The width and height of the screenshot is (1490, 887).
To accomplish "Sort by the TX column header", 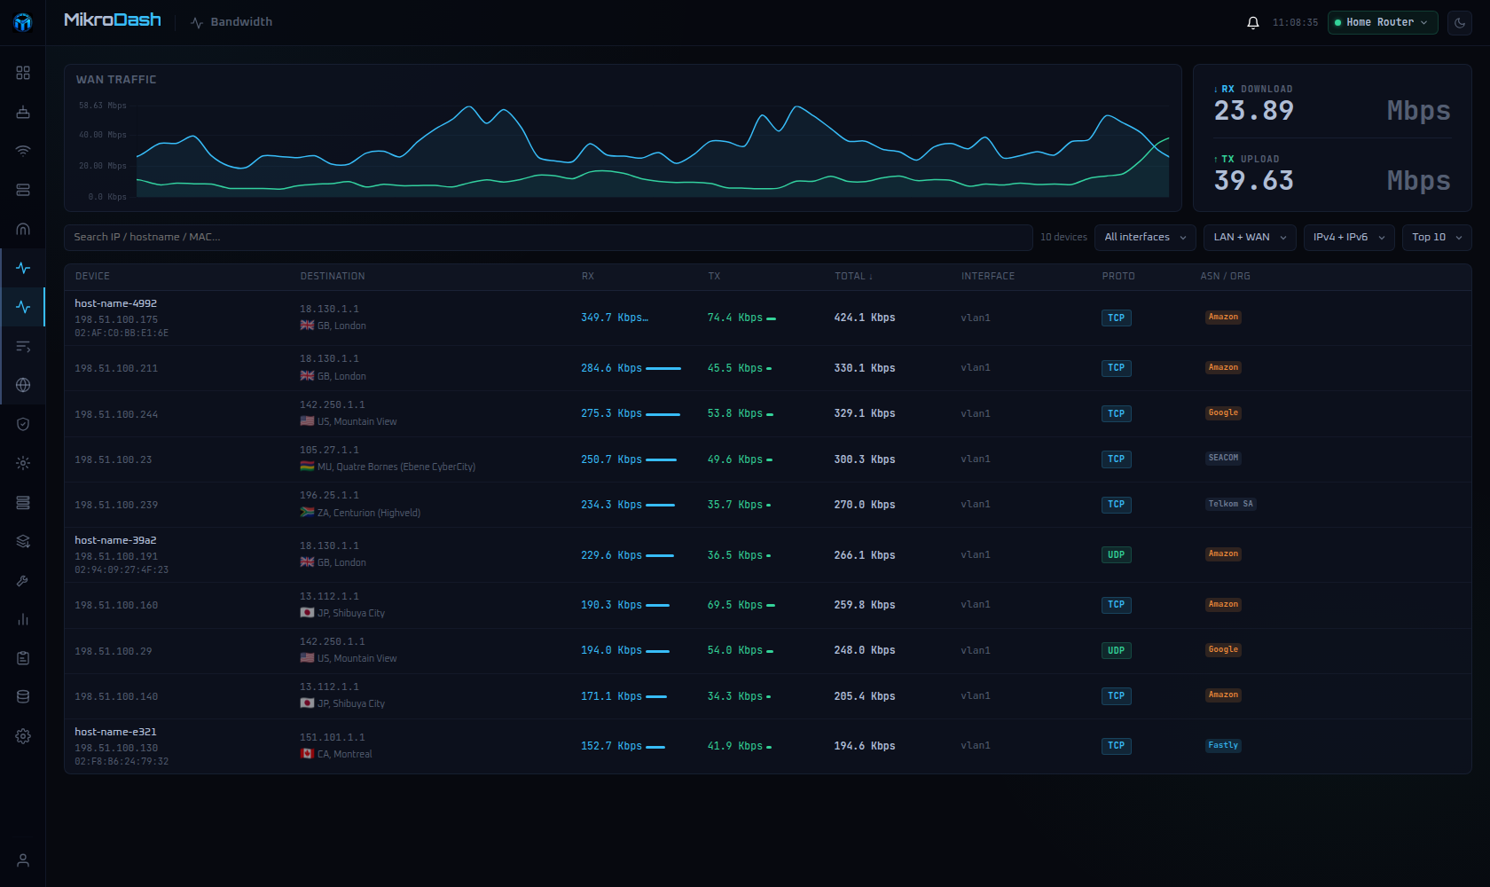I will (x=714, y=277).
